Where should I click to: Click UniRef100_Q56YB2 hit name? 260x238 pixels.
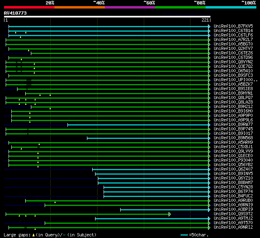coord(233,165)
